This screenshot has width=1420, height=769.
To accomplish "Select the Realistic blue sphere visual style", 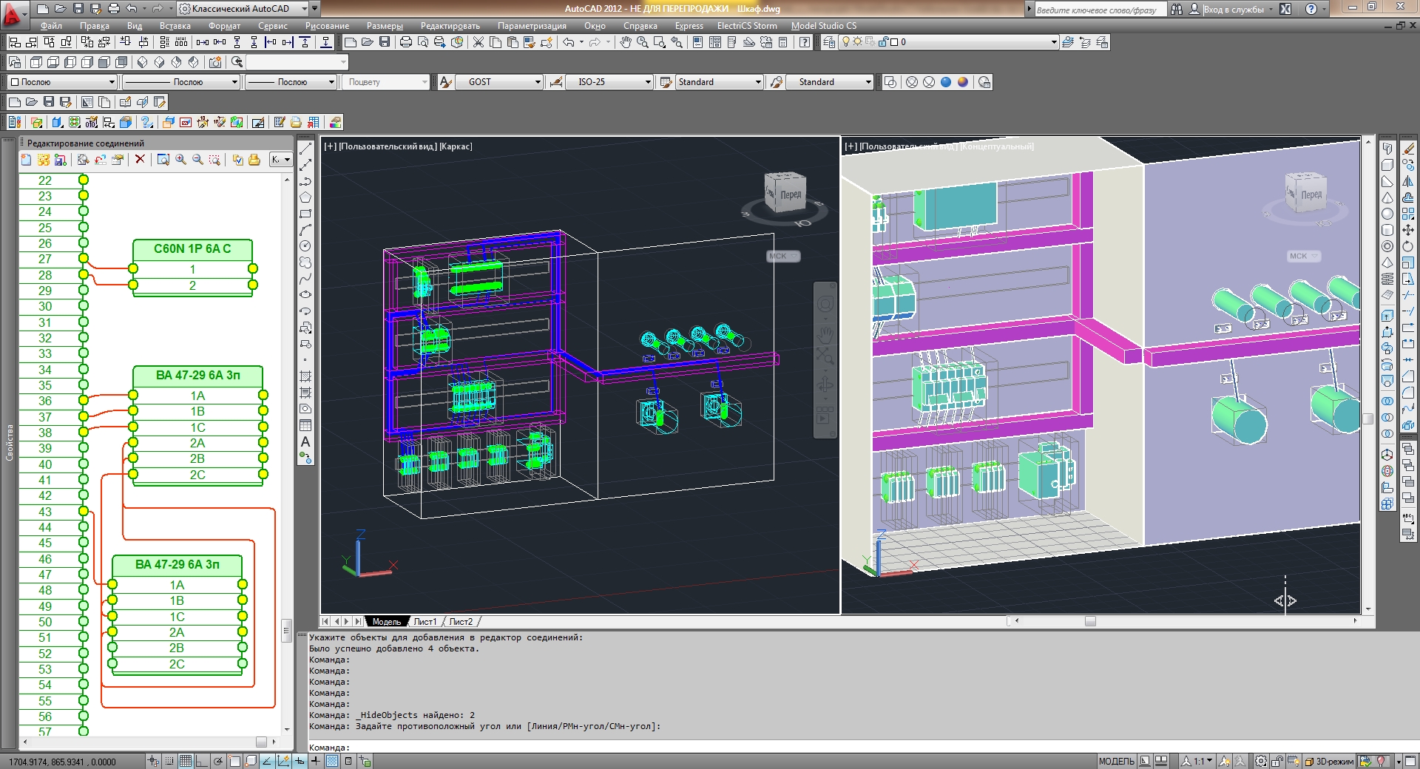I will click(x=946, y=82).
